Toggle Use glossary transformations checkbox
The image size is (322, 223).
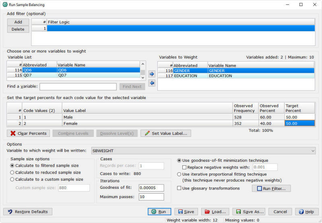click(x=179, y=188)
